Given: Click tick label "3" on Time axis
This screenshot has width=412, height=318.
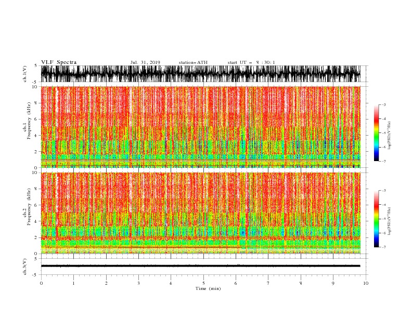Looking at the screenshot, I should pos(138,283).
